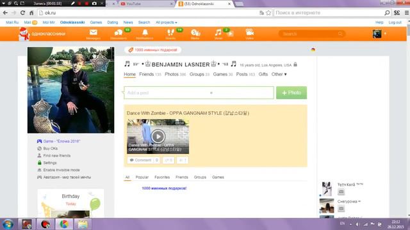Image resolution: width=410 pixels, height=230 pixels.
Task: Open the Marks icon in orange bar
Action: 195,33
